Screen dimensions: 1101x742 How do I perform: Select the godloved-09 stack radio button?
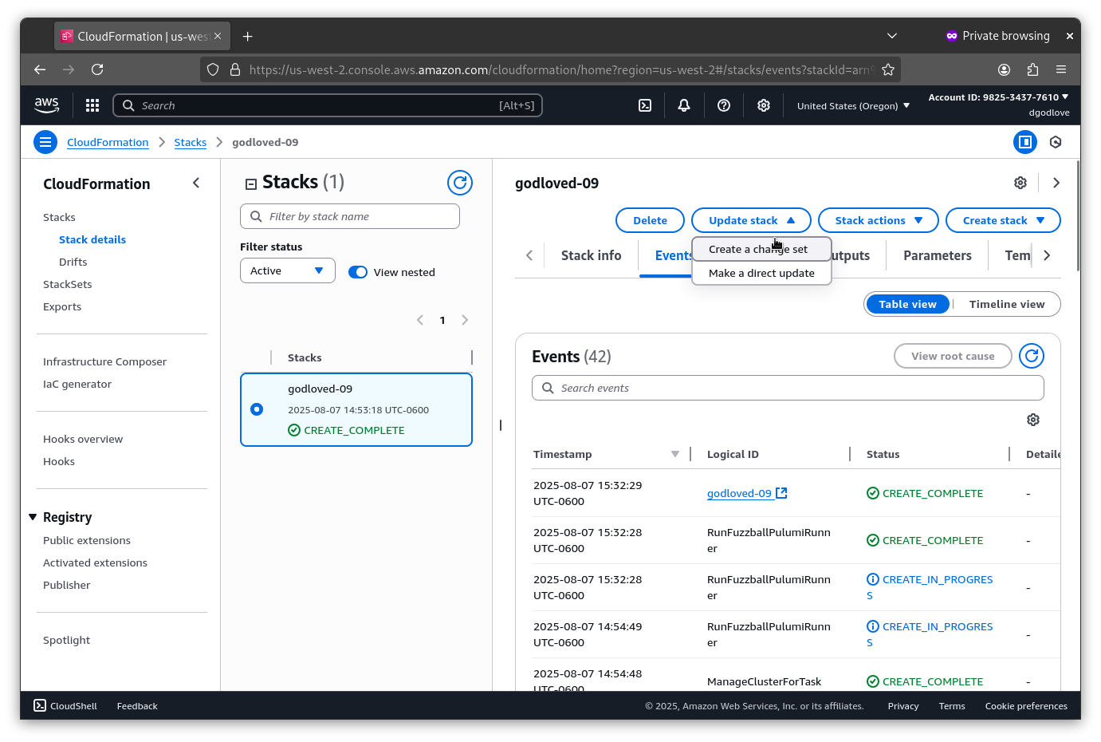pos(257,409)
